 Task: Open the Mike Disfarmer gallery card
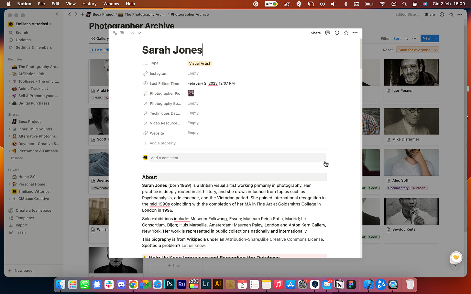tap(411, 126)
